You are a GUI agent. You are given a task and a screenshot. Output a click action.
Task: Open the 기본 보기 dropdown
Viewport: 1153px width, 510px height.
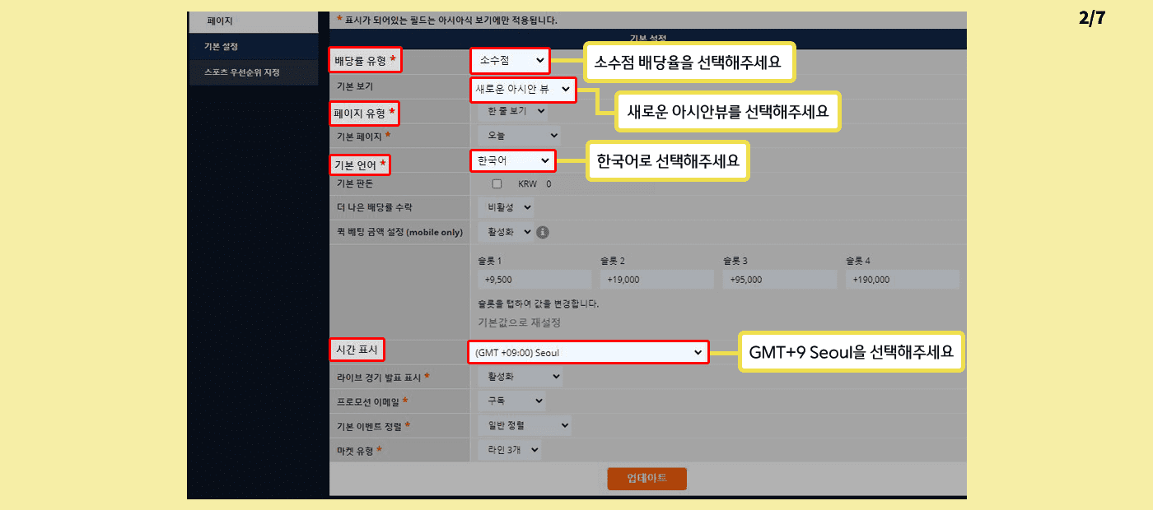(x=522, y=89)
